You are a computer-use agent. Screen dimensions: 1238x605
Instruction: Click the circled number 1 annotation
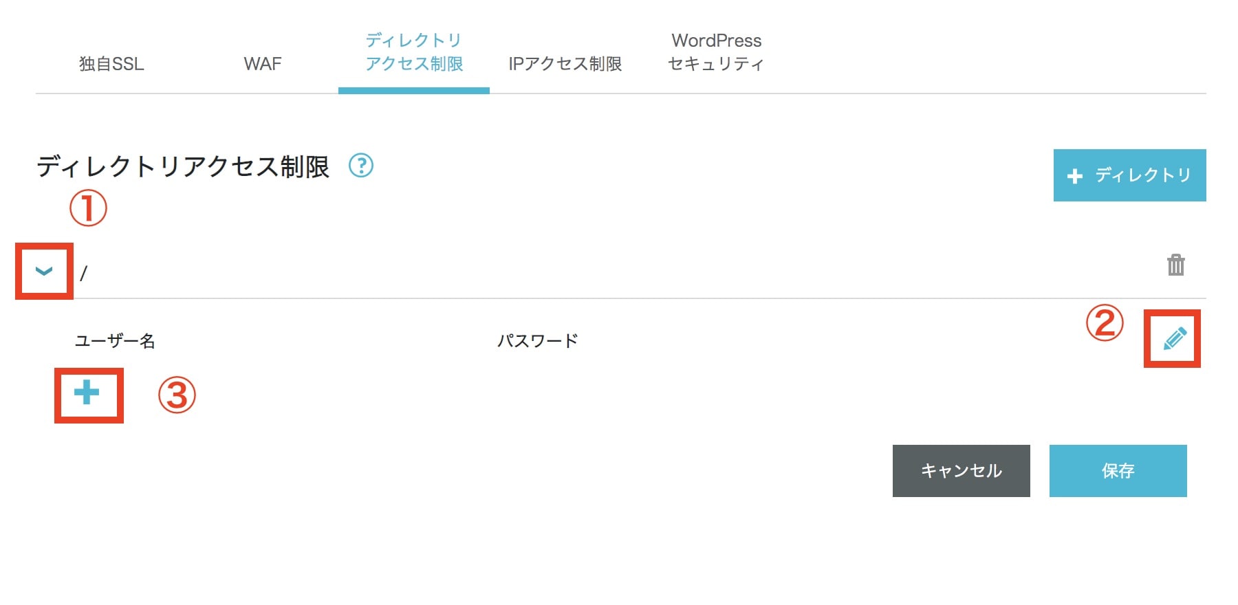point(88,208)
